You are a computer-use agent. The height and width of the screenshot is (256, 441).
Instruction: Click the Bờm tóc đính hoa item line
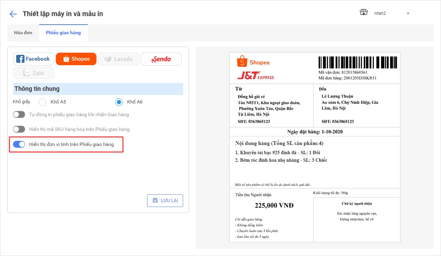tap(281, 160)
